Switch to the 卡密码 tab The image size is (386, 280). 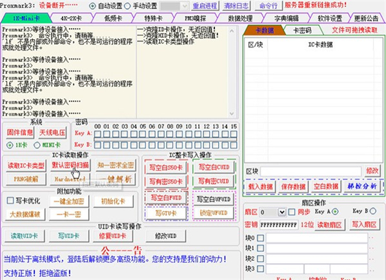click(302, 30)
